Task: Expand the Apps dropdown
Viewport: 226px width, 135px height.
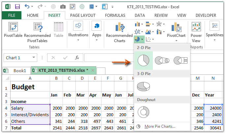Action: pyautogui.click(x=97, y=40)
